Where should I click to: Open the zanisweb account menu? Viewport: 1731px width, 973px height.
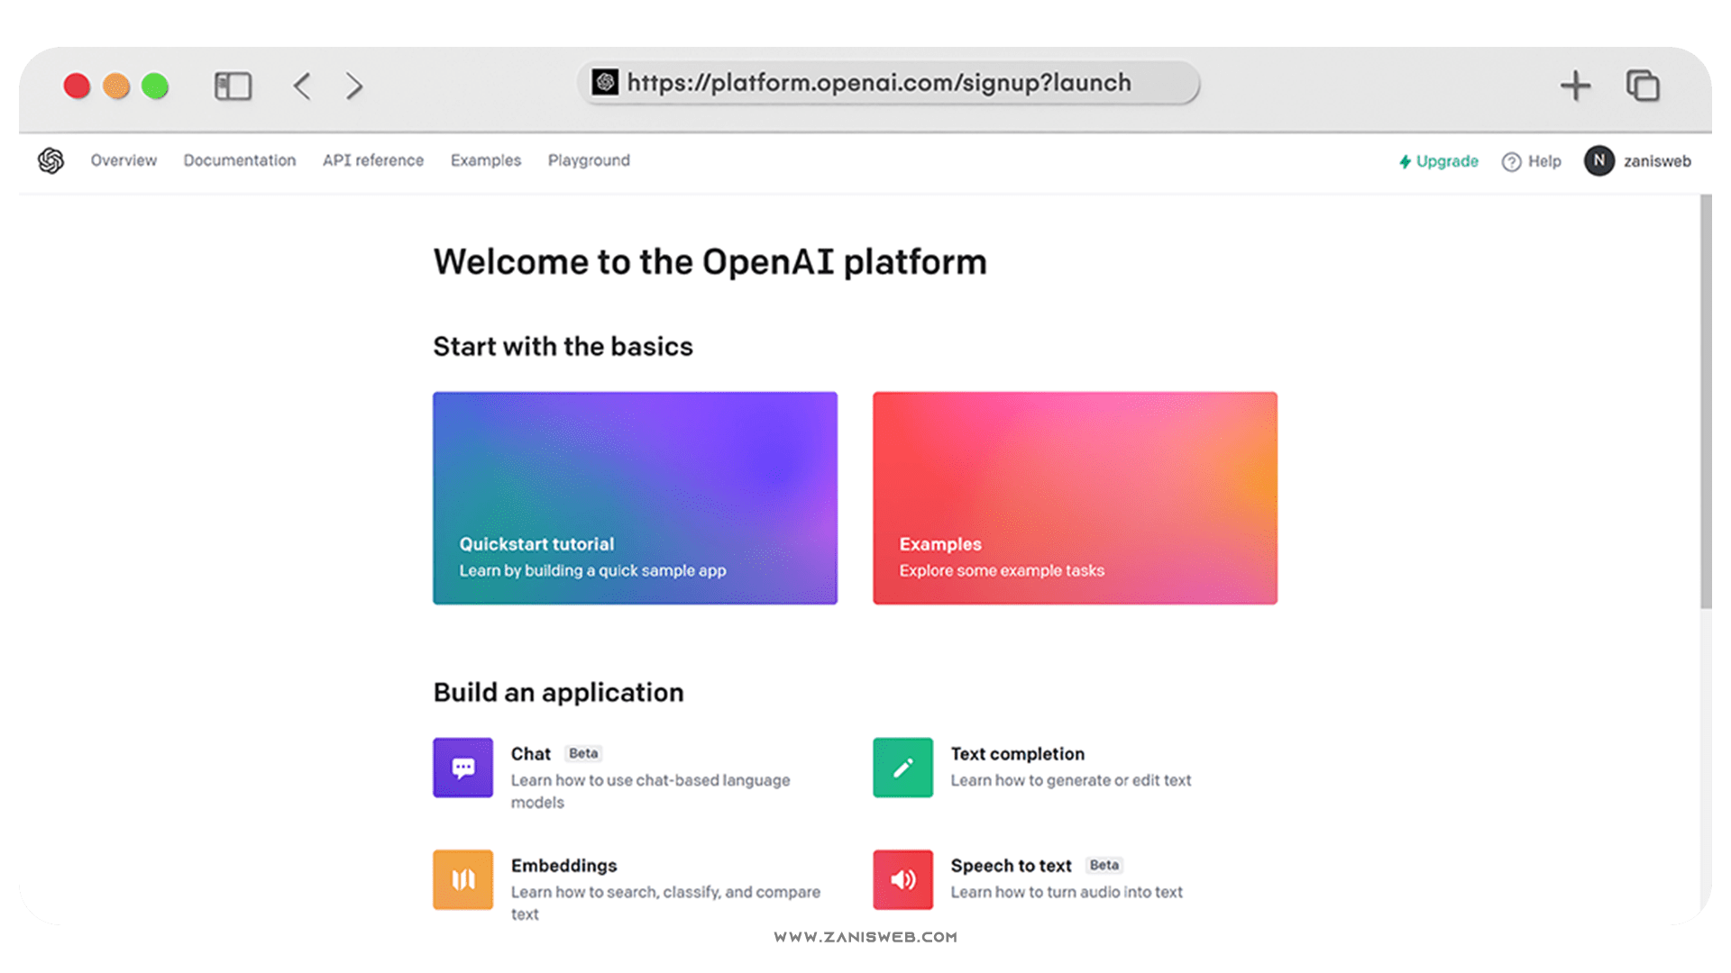1638,160
